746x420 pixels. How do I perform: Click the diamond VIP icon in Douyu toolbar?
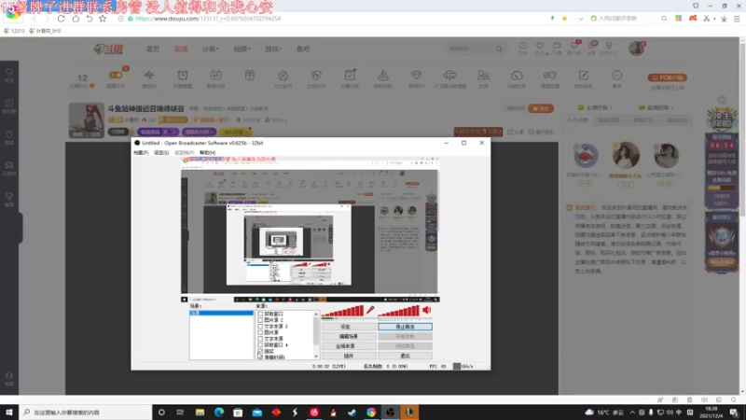(416, 76)
